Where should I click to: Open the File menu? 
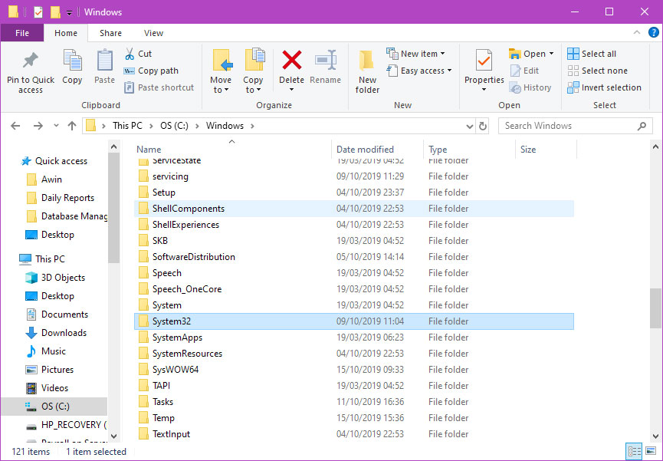pyautogui.click(x=22, y=33)
